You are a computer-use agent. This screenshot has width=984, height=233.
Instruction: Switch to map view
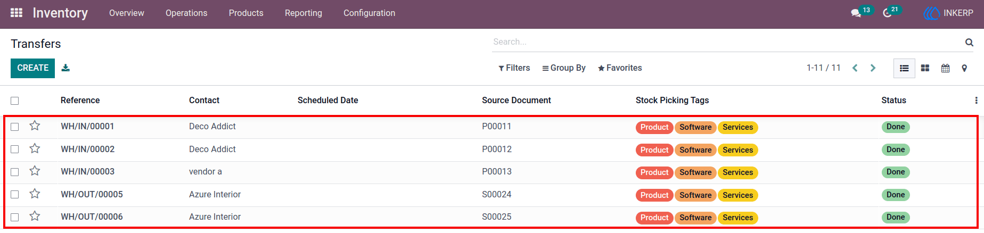(x=964, y=68)
